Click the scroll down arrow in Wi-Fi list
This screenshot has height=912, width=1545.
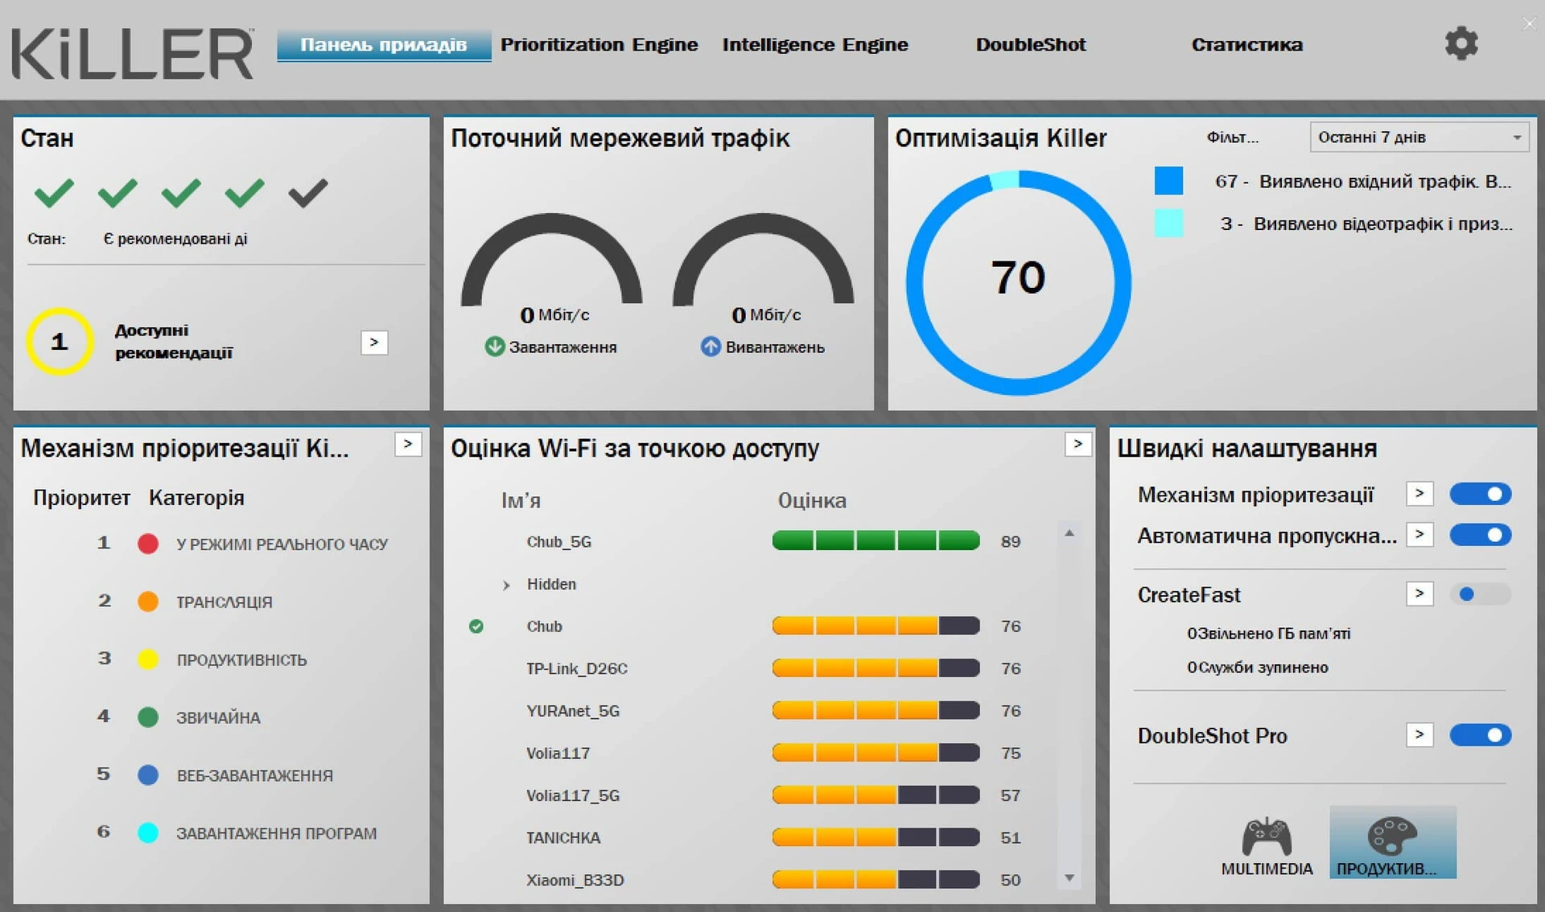[1069, 877]
